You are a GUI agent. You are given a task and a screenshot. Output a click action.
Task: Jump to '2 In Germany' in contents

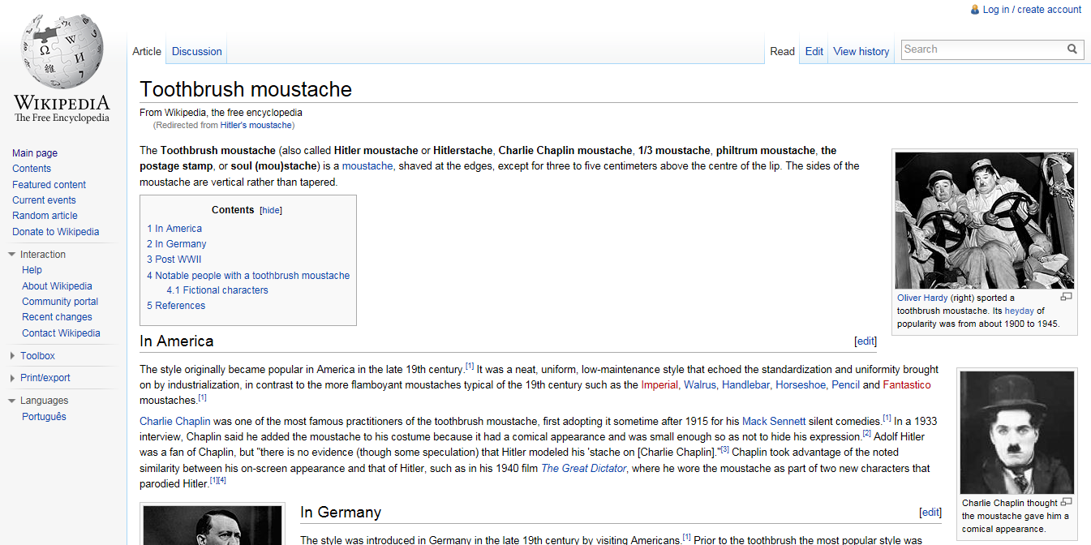coord(176,244)
